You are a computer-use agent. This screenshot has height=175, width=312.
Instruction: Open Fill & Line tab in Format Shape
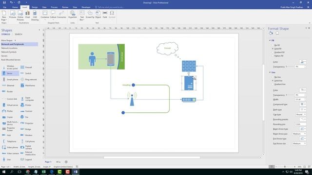click(271, 34)
